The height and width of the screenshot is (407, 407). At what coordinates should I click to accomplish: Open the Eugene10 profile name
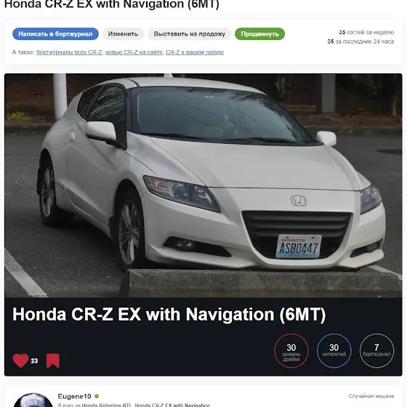[74, 396]
